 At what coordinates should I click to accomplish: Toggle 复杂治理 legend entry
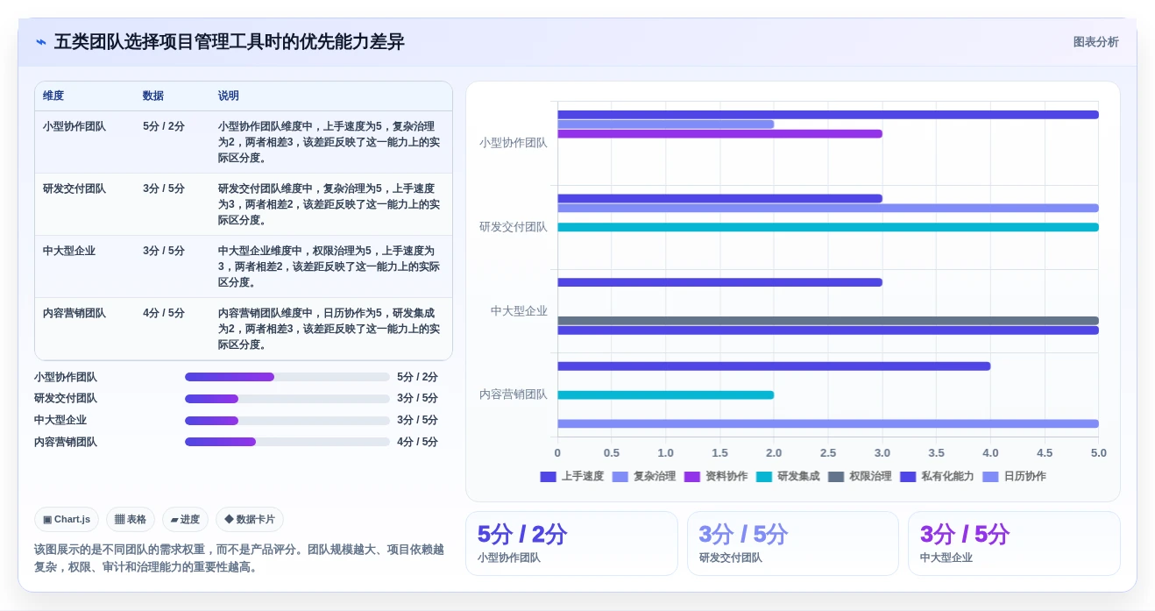[x=644, y=477]
